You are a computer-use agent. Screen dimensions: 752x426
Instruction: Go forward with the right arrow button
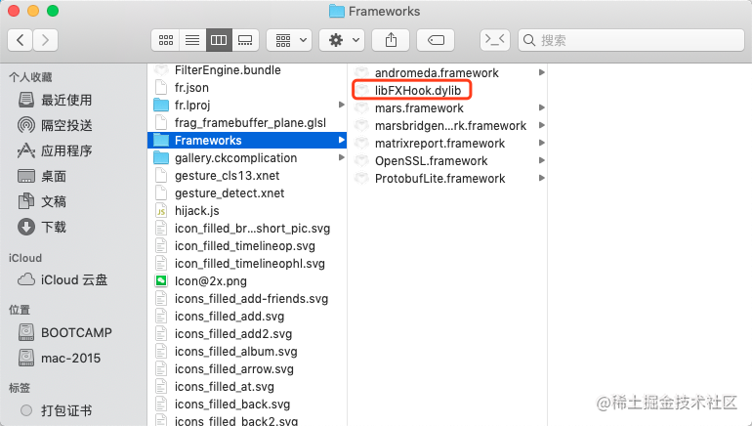point(45,40)
